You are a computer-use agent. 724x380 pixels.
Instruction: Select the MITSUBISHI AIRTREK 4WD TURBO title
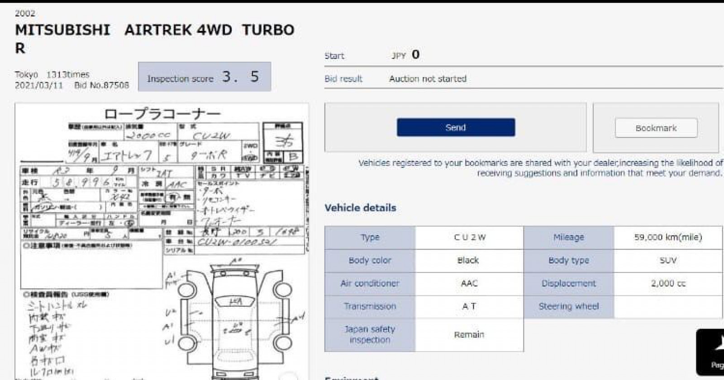155,38
